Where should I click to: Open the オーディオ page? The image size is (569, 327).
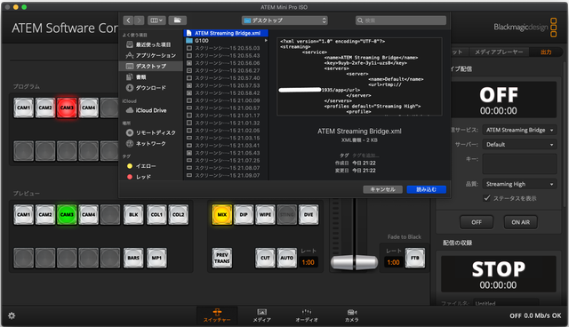pyautogui.click(x=307, y=315)
